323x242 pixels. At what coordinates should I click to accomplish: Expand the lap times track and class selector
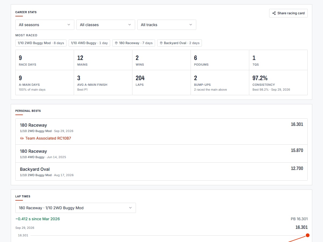pos(76,208)
